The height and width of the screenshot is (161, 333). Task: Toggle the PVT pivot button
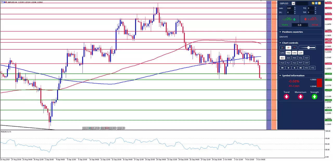click(300, 63)
